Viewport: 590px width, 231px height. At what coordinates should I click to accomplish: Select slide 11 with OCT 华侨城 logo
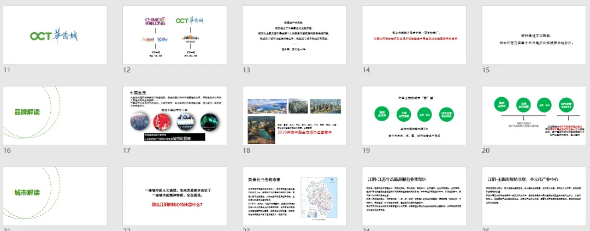coord(55,35)
